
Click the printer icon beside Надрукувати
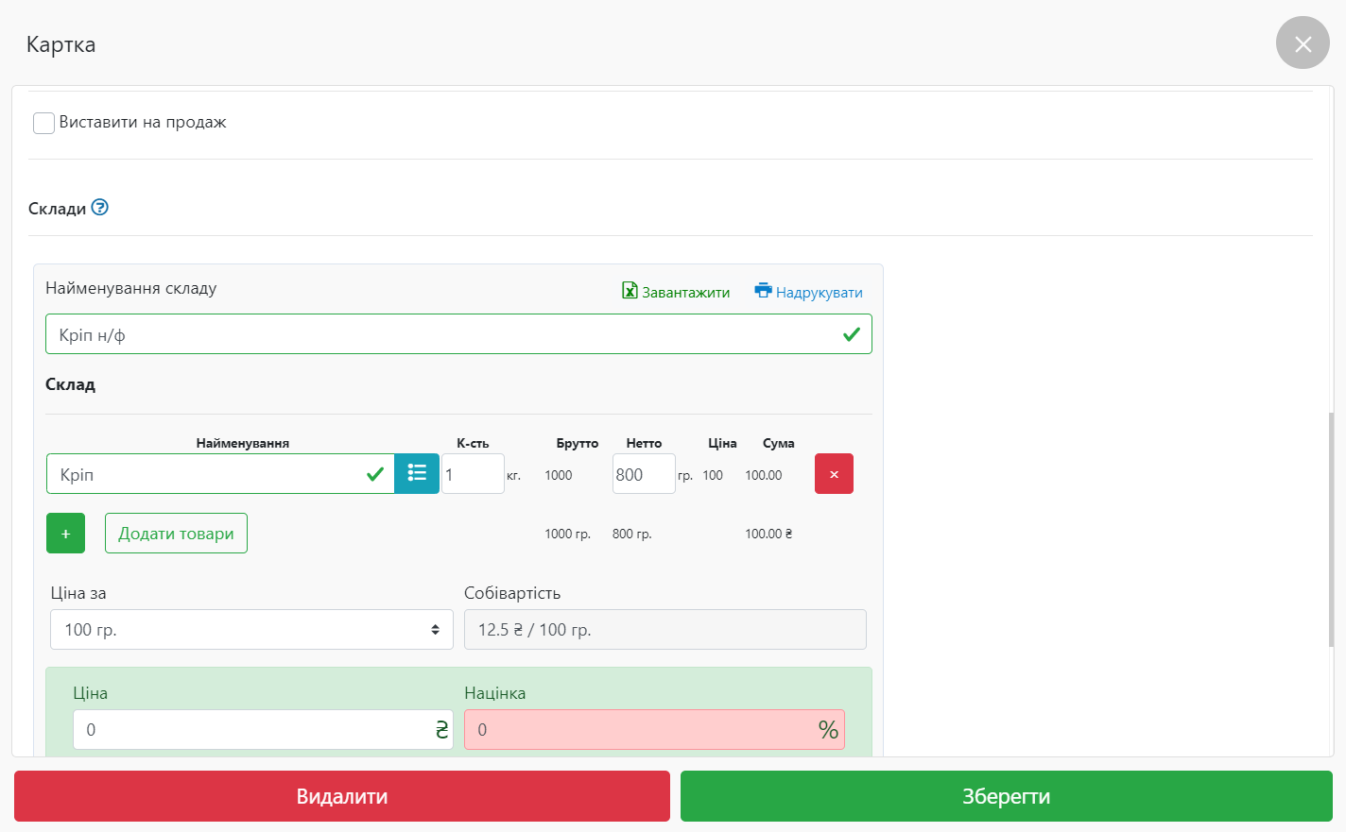pyautogui.click(x=763, y=291)
